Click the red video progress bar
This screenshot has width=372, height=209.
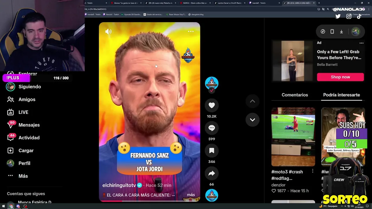tap(149, 201)
